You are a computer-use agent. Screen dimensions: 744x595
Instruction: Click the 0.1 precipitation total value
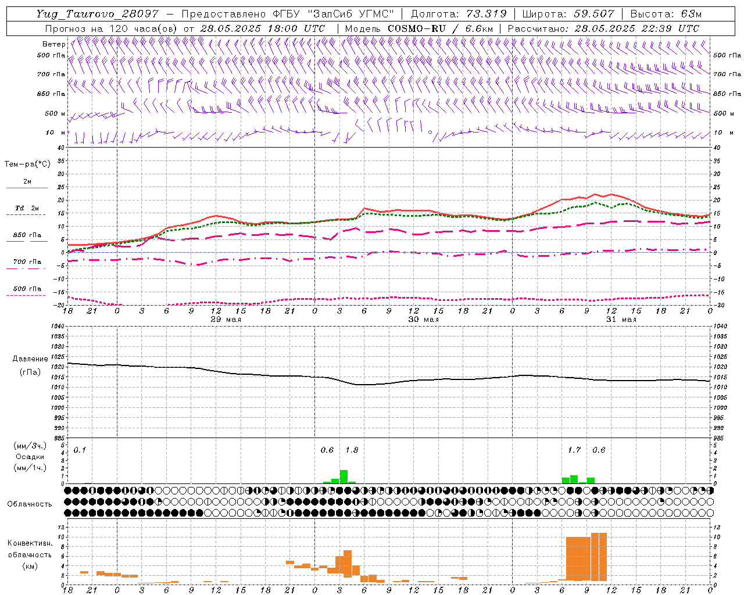click(x=80, y=450)
